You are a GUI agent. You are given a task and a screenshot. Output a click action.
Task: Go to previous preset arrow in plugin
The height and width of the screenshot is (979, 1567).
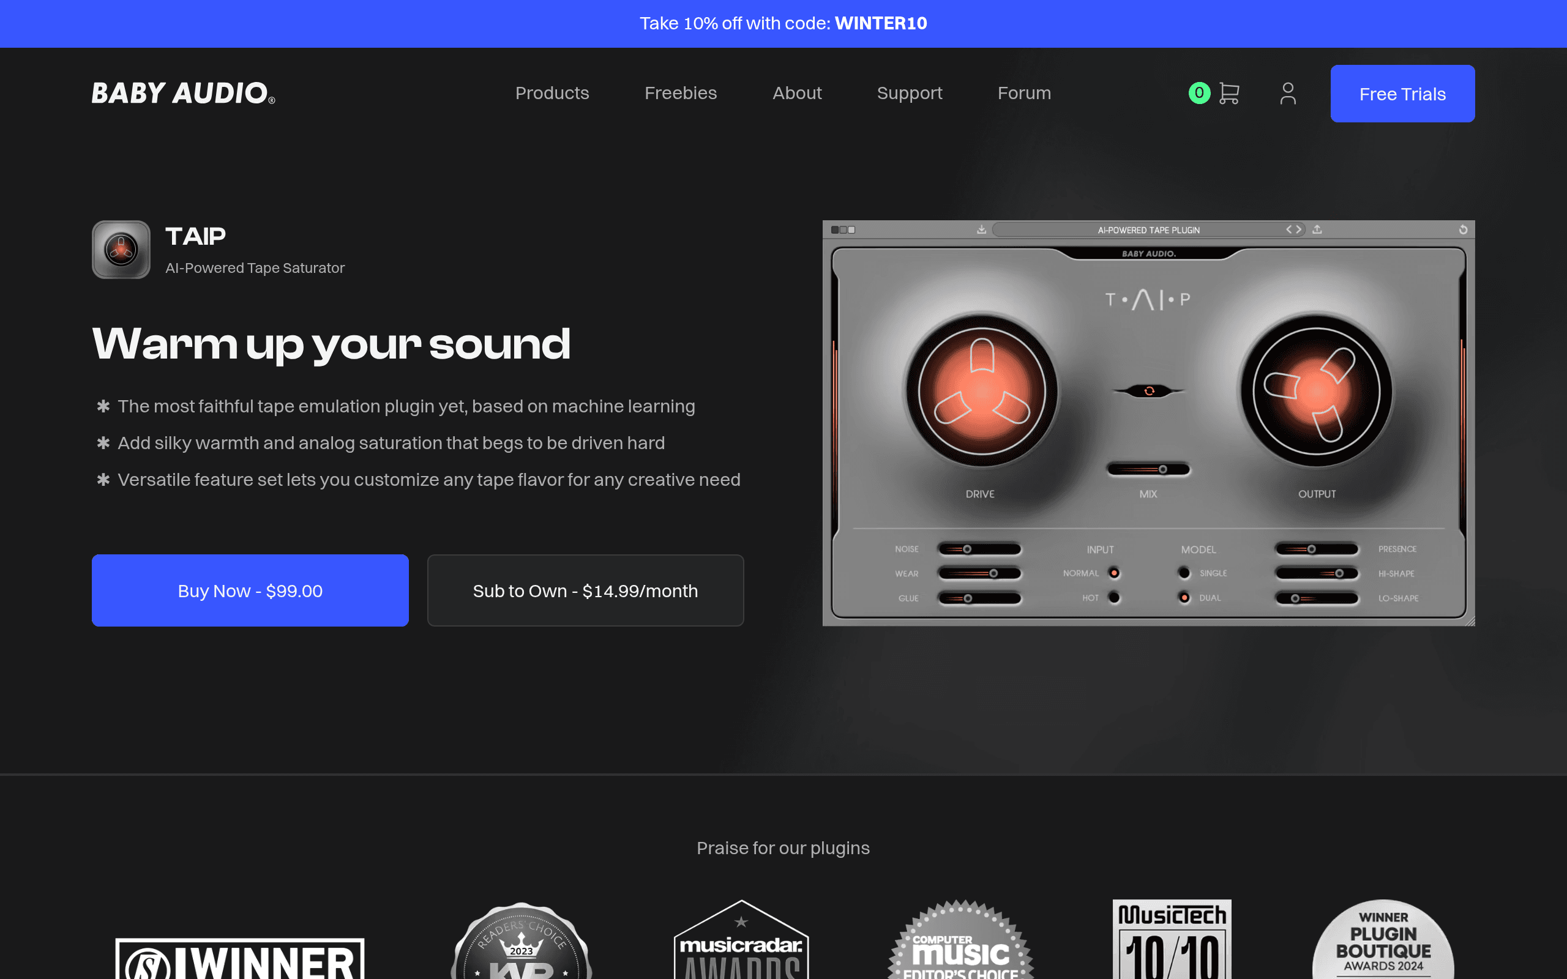(1288, 229)
